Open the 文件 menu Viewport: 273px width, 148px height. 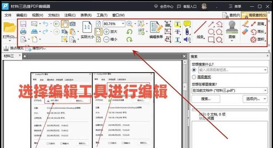[8, 15]
